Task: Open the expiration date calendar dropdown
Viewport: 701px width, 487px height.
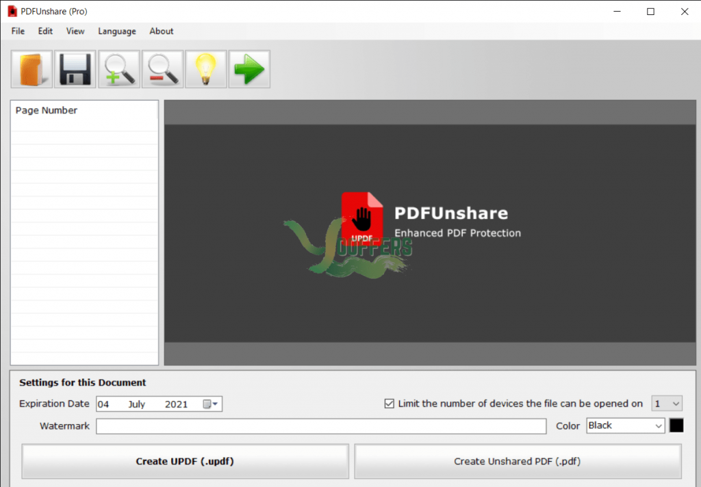Action: tap(211, 404)
